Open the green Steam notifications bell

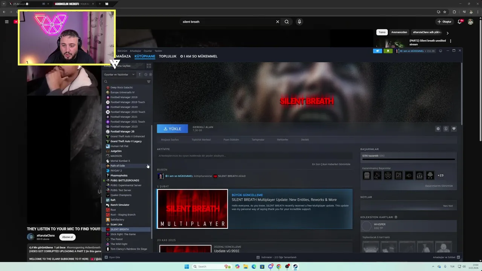pos(388,51)
